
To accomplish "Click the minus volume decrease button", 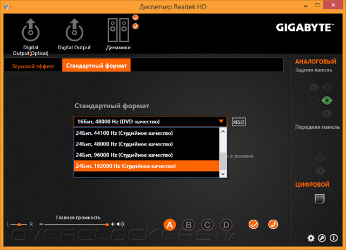I will pyautogui.click(x=41, y=224).
